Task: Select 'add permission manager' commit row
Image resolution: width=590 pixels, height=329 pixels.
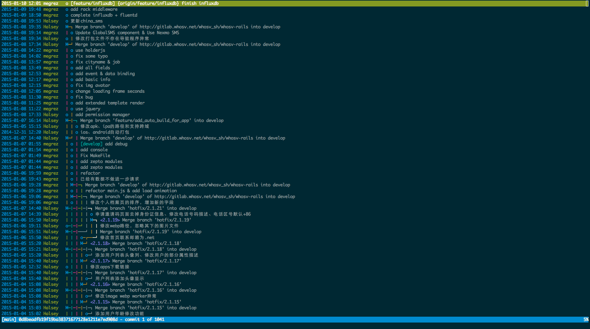Action: [294, 115]
